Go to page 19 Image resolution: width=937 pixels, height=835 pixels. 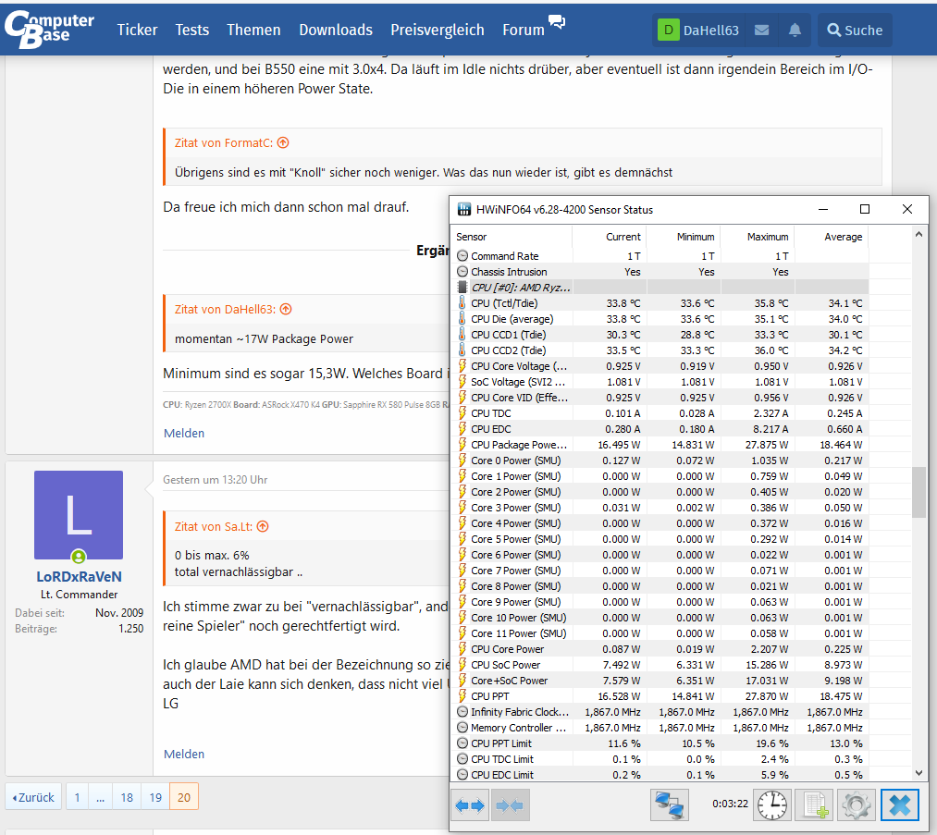pos(155,797)
